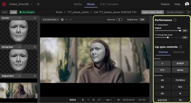Open the user profile avatar
Image resolution: width=191 pixels, height=103 pixels.
(187, 4)
